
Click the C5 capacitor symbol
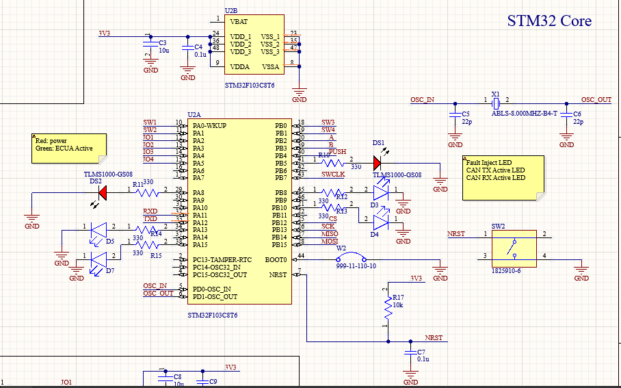pyautogui.click(x=455, y=114)
